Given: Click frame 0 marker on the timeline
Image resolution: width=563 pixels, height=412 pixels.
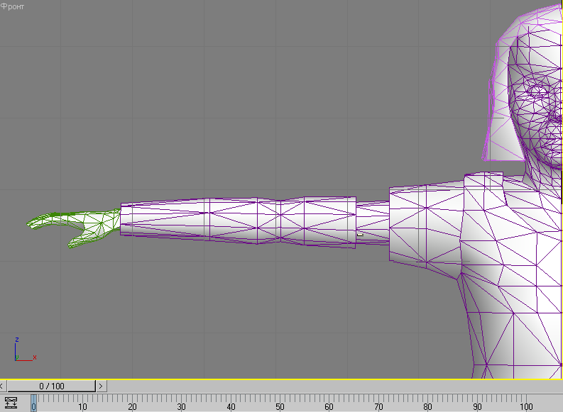Looking at the screenshot, I should 33,403.
